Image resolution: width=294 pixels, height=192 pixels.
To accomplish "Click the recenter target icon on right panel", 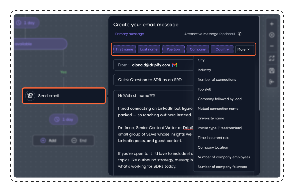I will [272, 35].
